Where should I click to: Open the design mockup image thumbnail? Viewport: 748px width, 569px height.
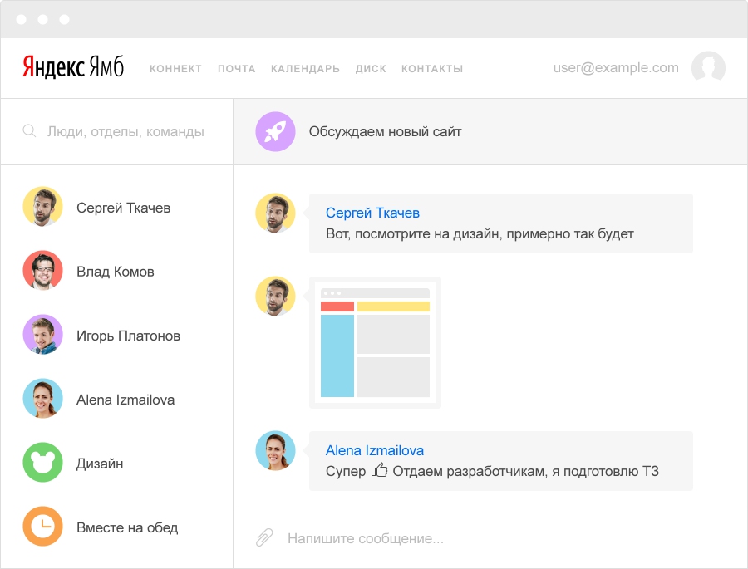pyautogui.click(x=375, y=342)
